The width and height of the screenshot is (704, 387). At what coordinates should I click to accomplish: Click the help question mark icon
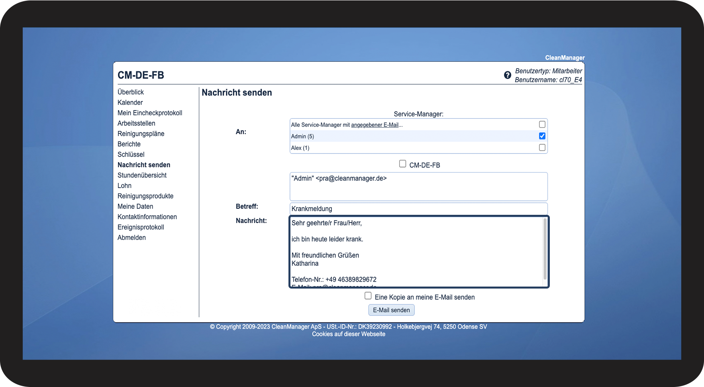(507, 75)
